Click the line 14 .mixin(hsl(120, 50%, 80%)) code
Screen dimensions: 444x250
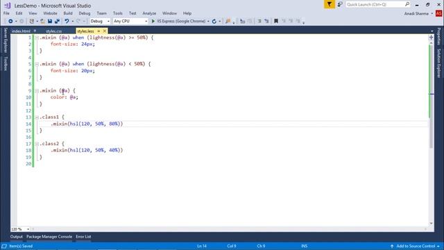coord(87,124)
